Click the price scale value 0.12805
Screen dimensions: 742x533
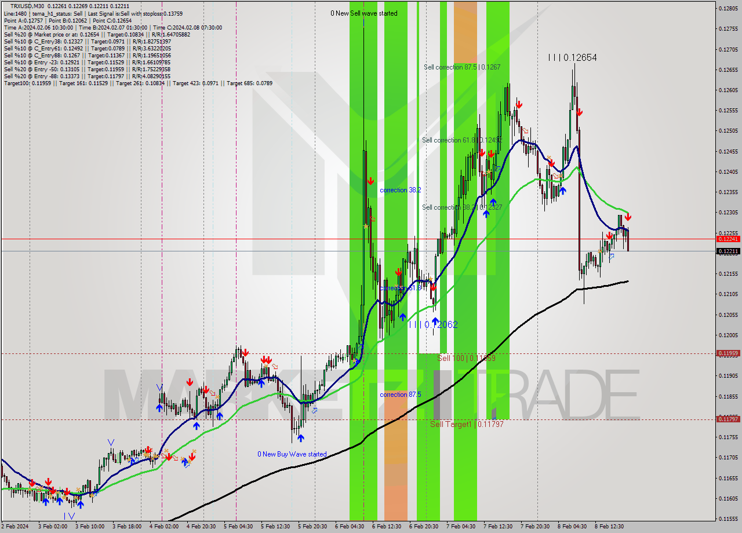pyautogui.click(x=728, y=8)
